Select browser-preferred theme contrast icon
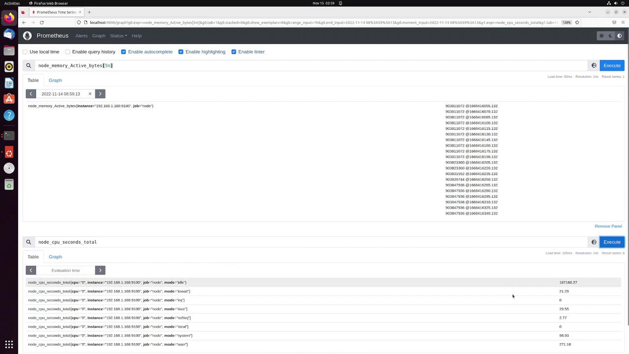 pyautogui.click(x=620, y=36)
